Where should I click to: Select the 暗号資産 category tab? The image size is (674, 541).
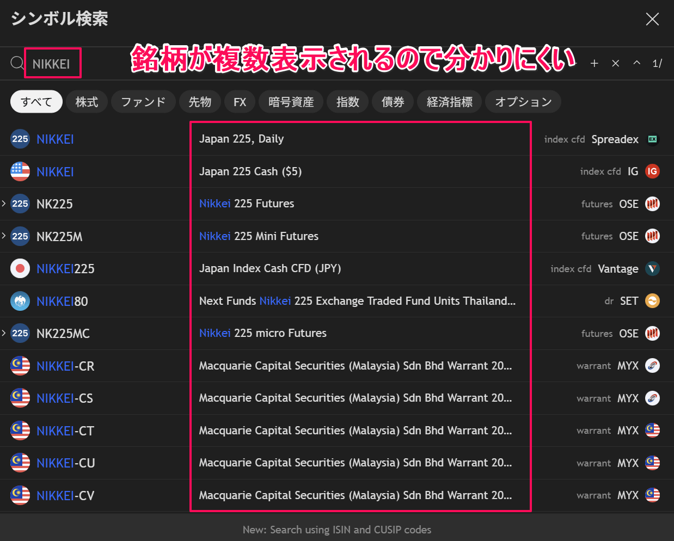coord(291,102)
